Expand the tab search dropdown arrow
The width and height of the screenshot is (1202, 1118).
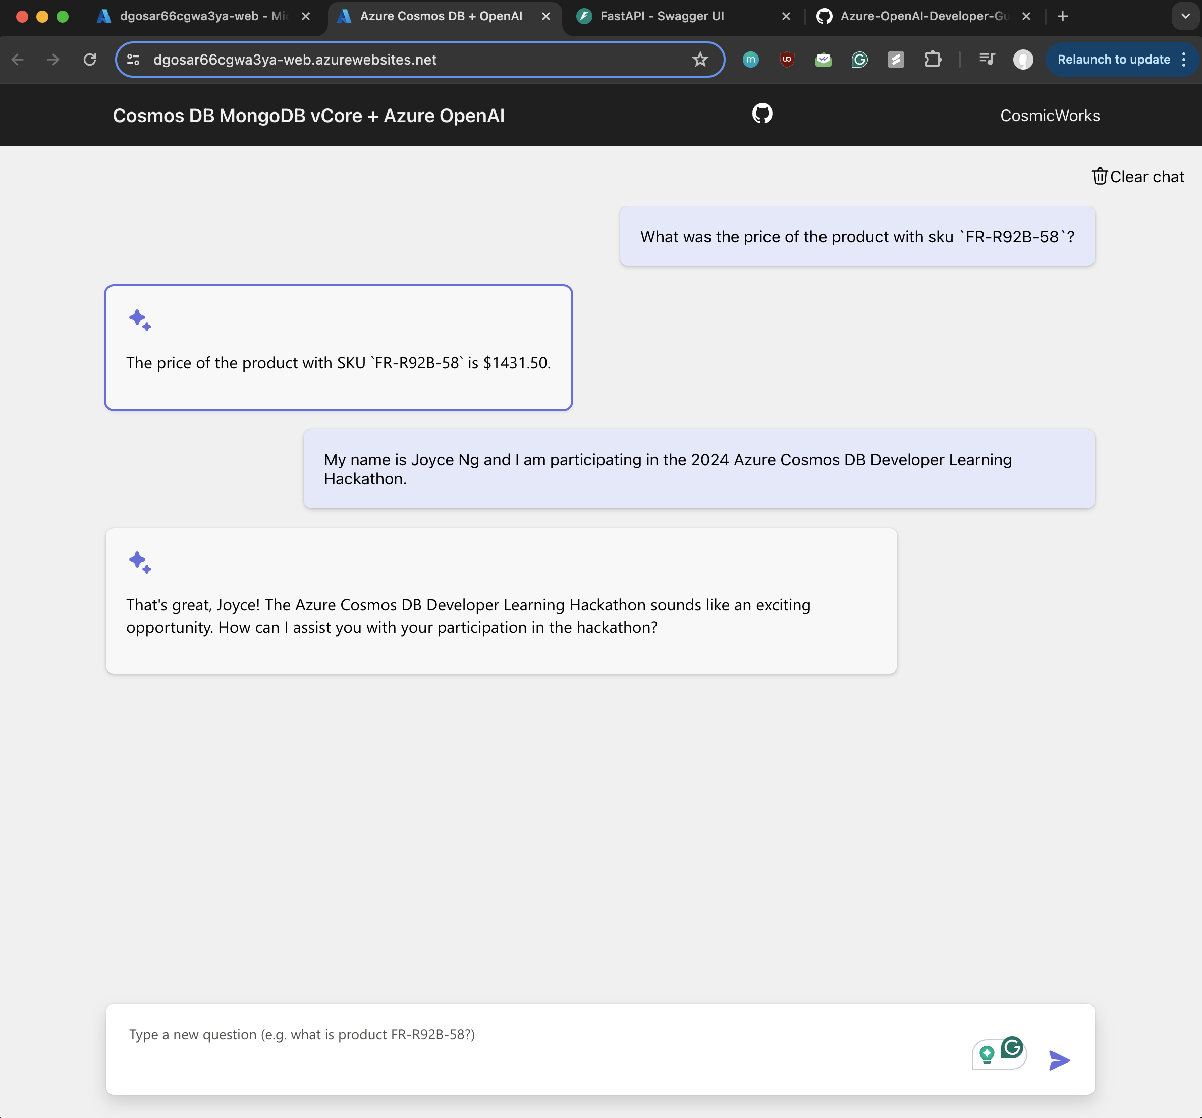(1185, 16)
